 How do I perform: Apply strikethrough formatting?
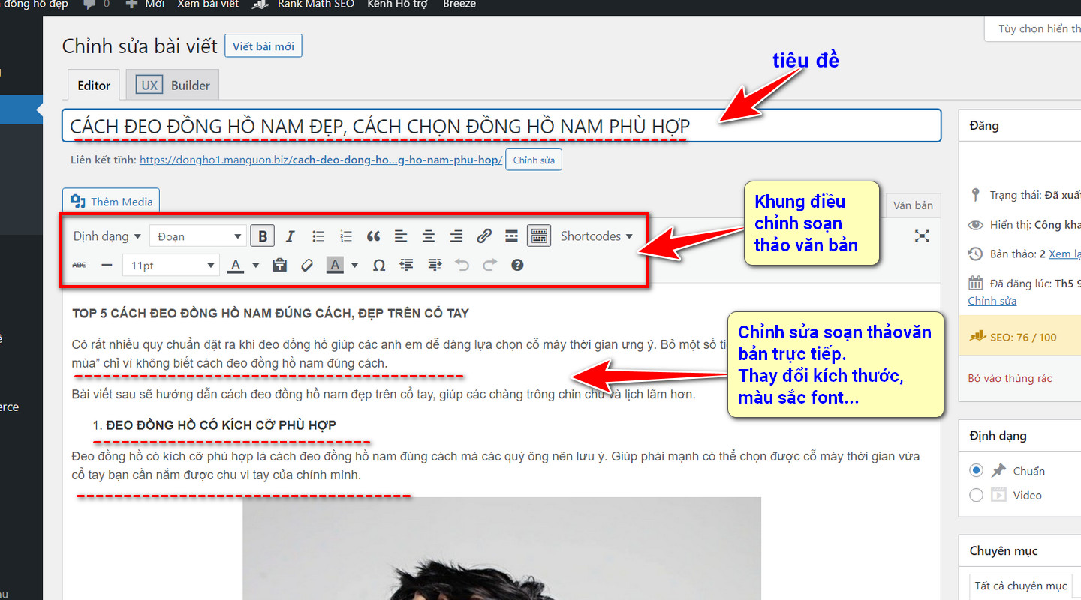[79, 265]
